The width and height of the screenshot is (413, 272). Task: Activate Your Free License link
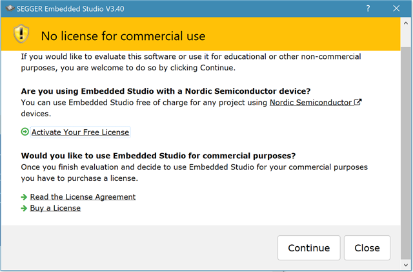pos(80,132)
